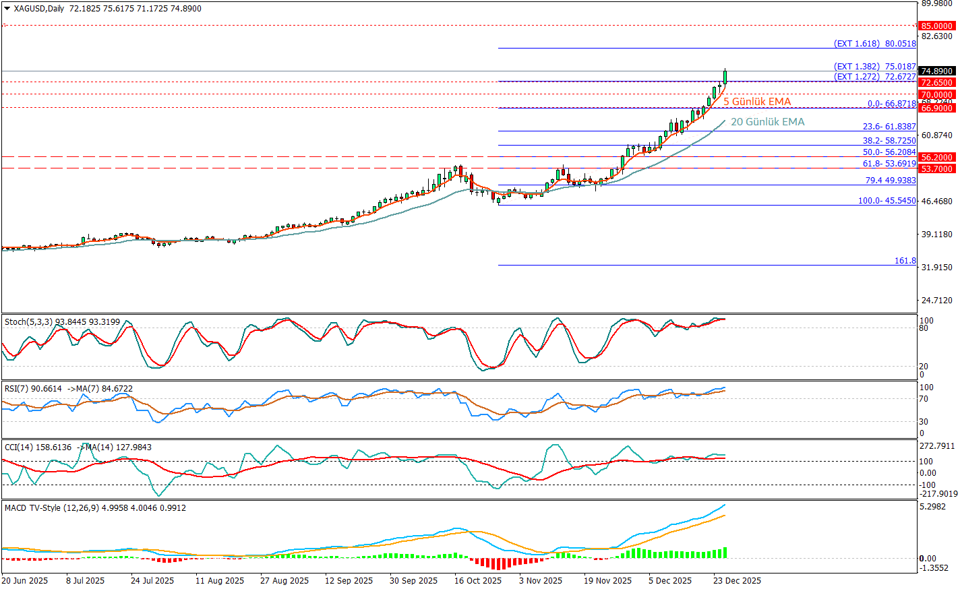Image resolution: width=960 pixels, height=589 pixels.
Task: Click the 161.8 Fibonacci level label
Action: pos(905,261)
